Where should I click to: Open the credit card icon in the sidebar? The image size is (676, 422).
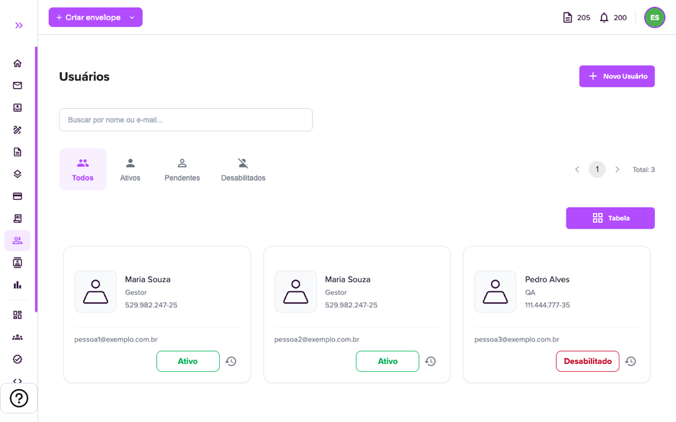point(17,196)
